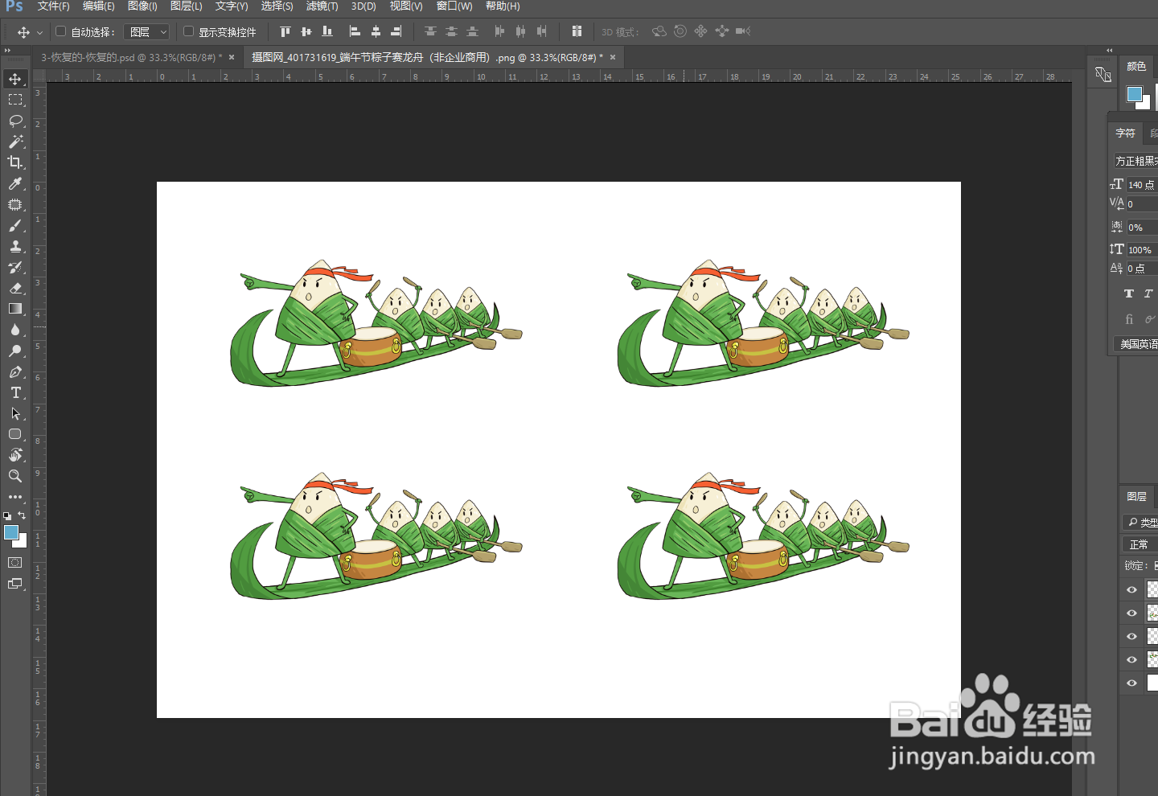
Task: Select the Clone Stamp tool
Action: click(14, 246)
